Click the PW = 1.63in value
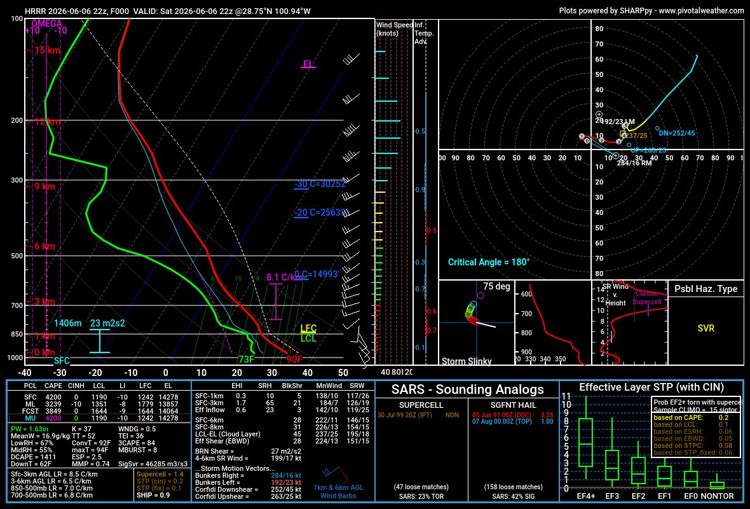This screenshot has height=509, width=750. (31, 429)
